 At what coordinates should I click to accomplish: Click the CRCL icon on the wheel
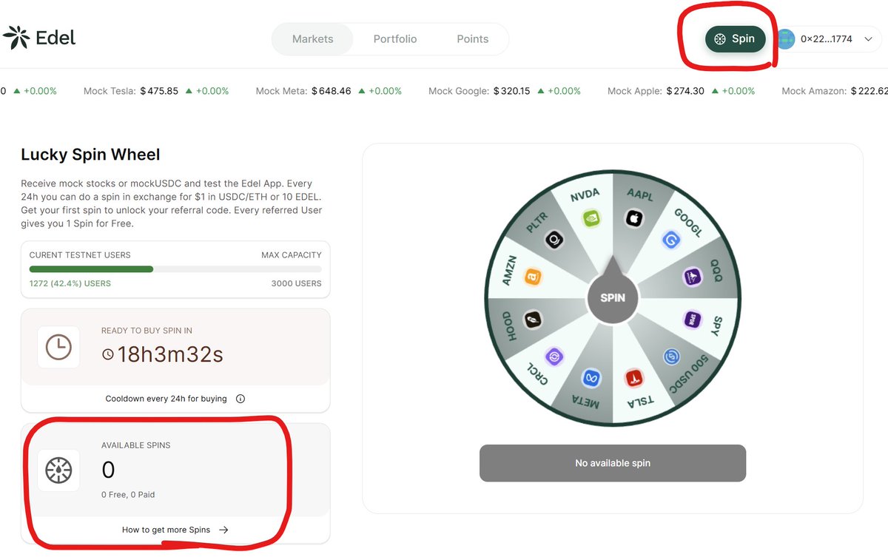coord(554,357)
